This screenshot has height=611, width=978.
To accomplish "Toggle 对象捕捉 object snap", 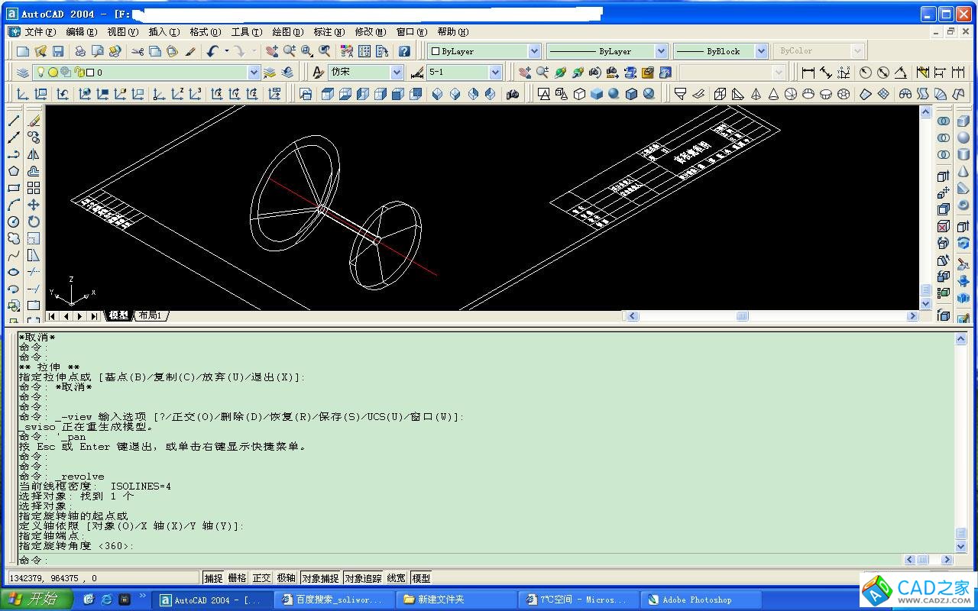I will [320, 578].
